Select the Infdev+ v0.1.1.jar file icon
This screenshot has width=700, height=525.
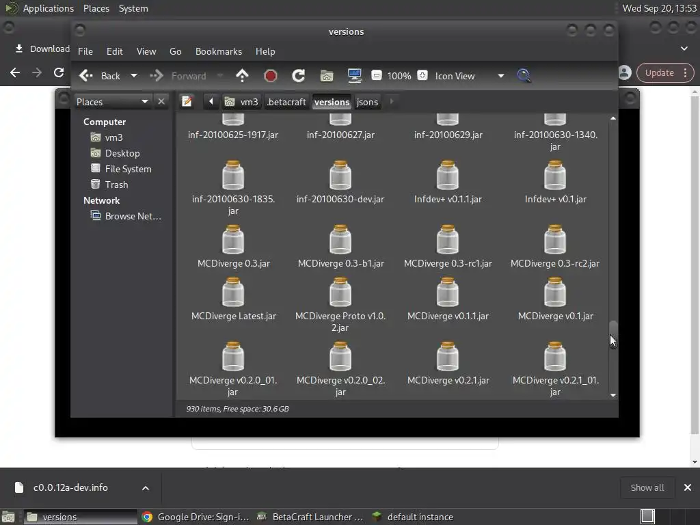click(x=448, y=176)
